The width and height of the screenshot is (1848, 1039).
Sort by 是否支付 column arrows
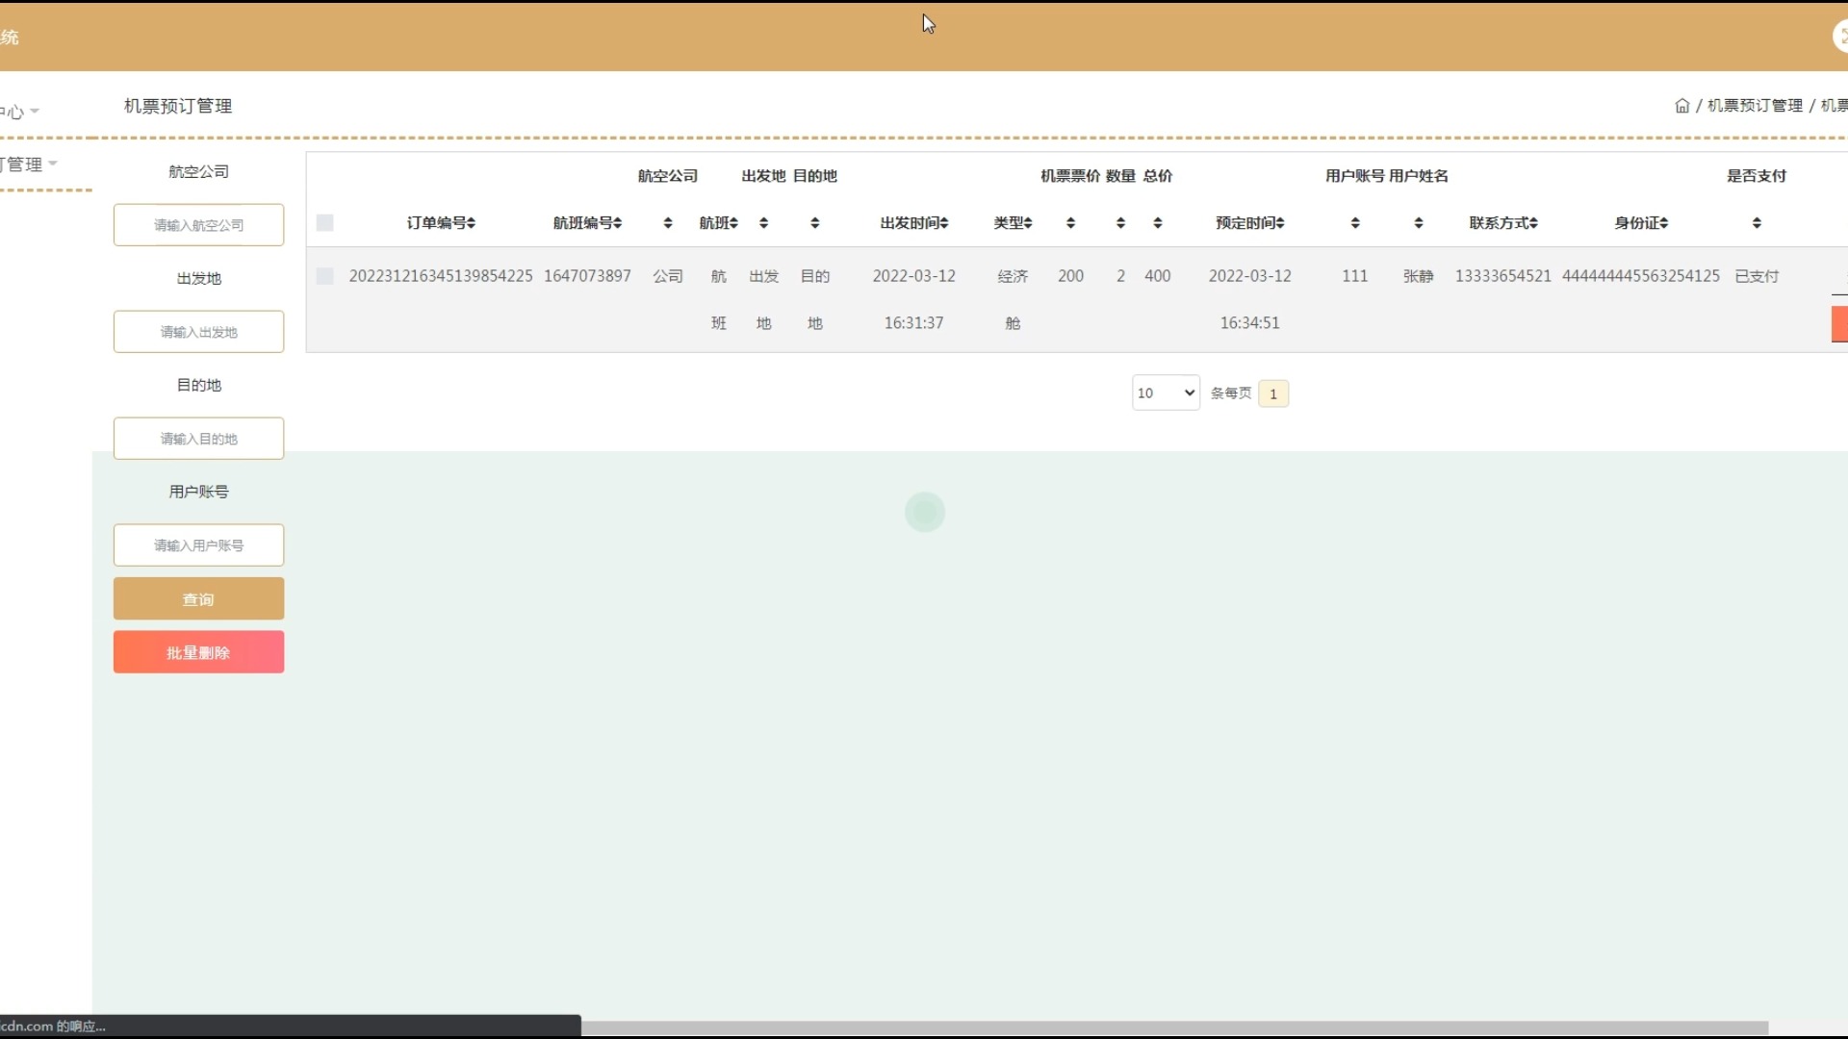tap(1757, 223)
